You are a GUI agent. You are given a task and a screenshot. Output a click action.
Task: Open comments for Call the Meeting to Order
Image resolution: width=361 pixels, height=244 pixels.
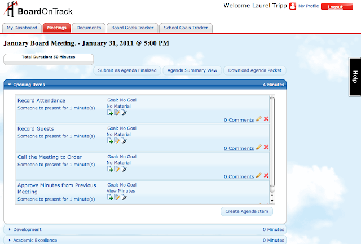pyautogui.click(x=239, y=176)
